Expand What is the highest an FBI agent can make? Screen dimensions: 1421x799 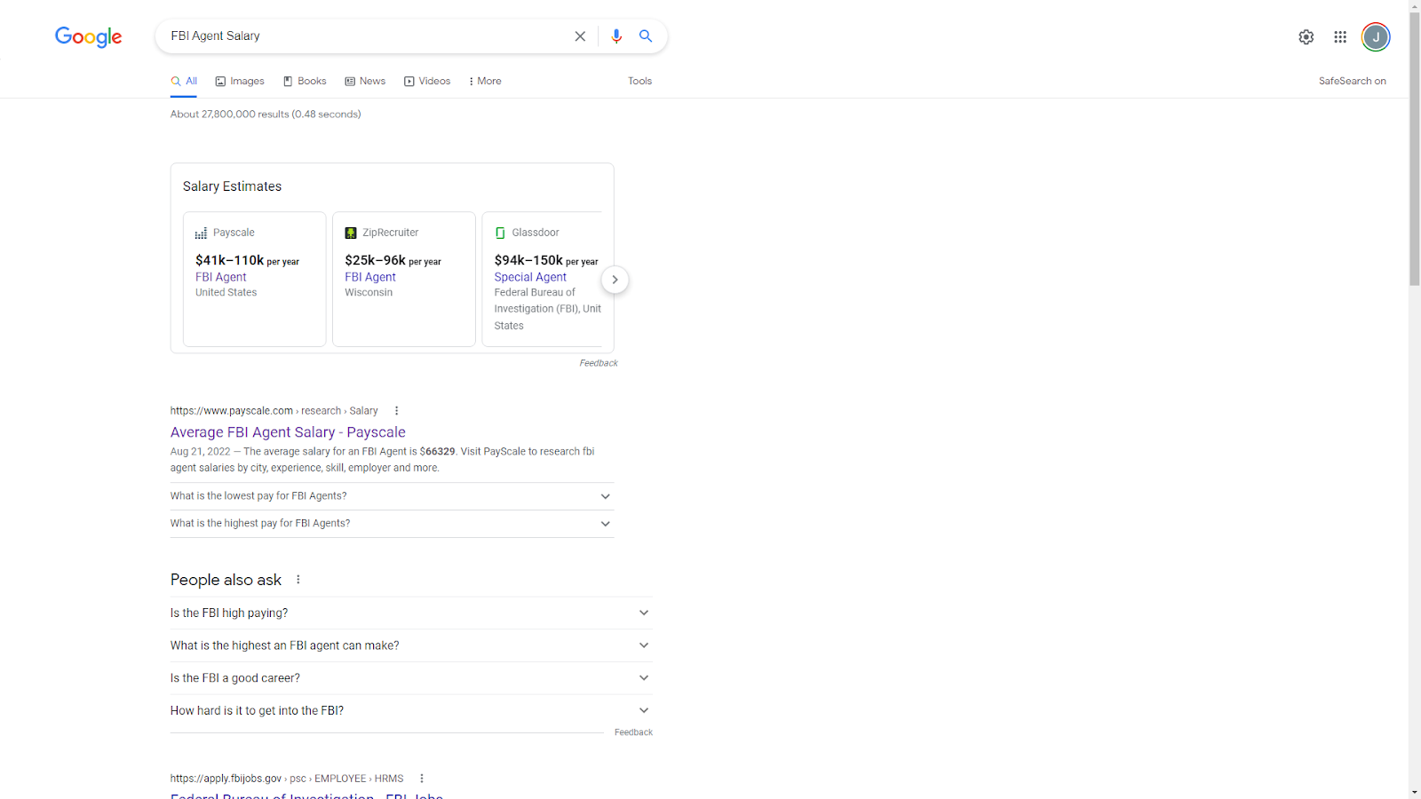coord(411,645)
